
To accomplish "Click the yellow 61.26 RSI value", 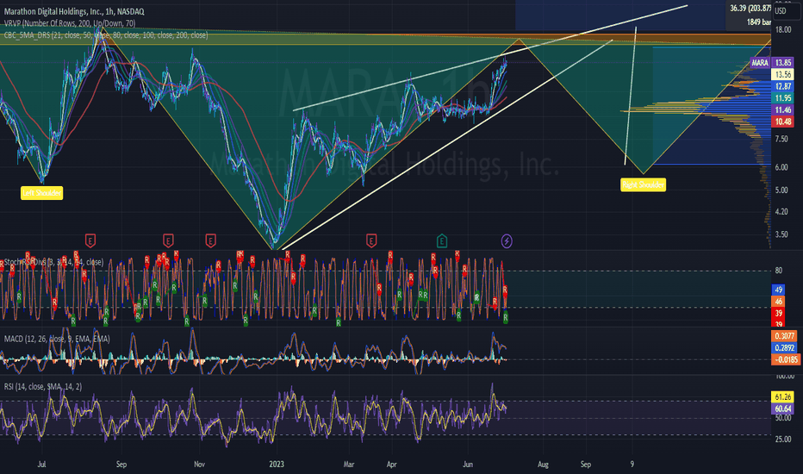I will (783, 396).
